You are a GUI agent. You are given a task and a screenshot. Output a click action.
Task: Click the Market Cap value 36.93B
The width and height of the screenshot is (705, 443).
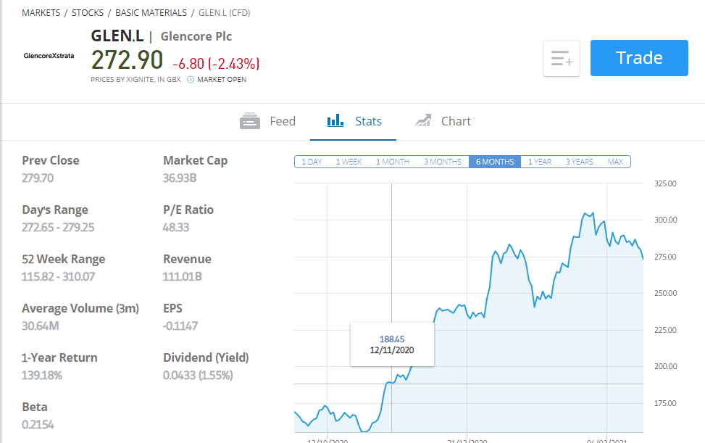[180, 178]
